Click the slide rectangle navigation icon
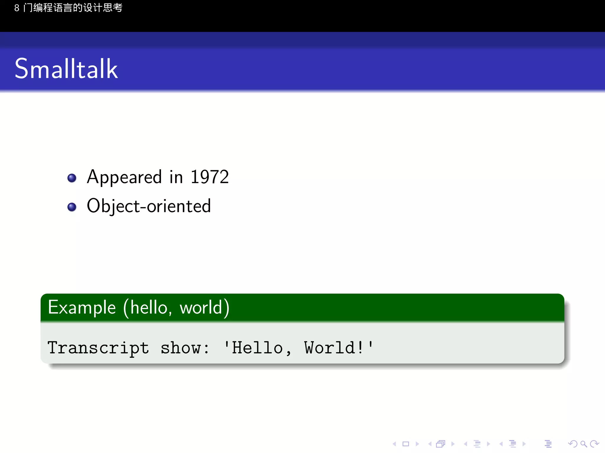Screen dimensions: 605x453 coord(406,444)
